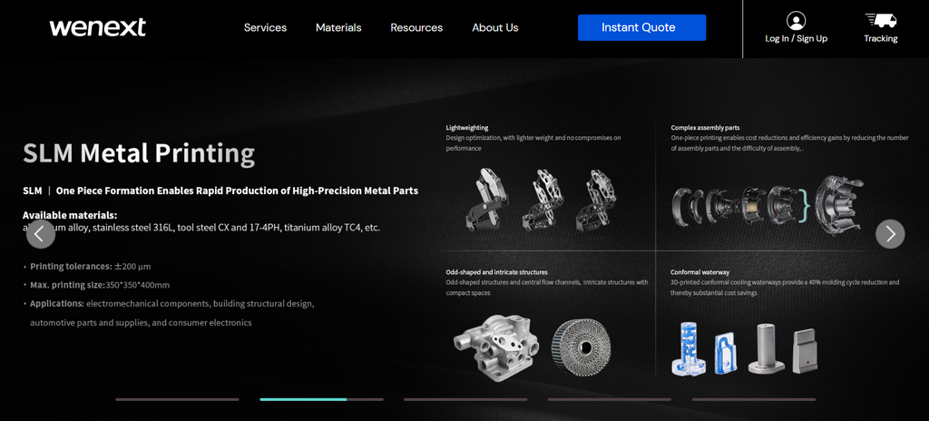
Task: Click the conformal waterway parts image
Action: [744, 348]
